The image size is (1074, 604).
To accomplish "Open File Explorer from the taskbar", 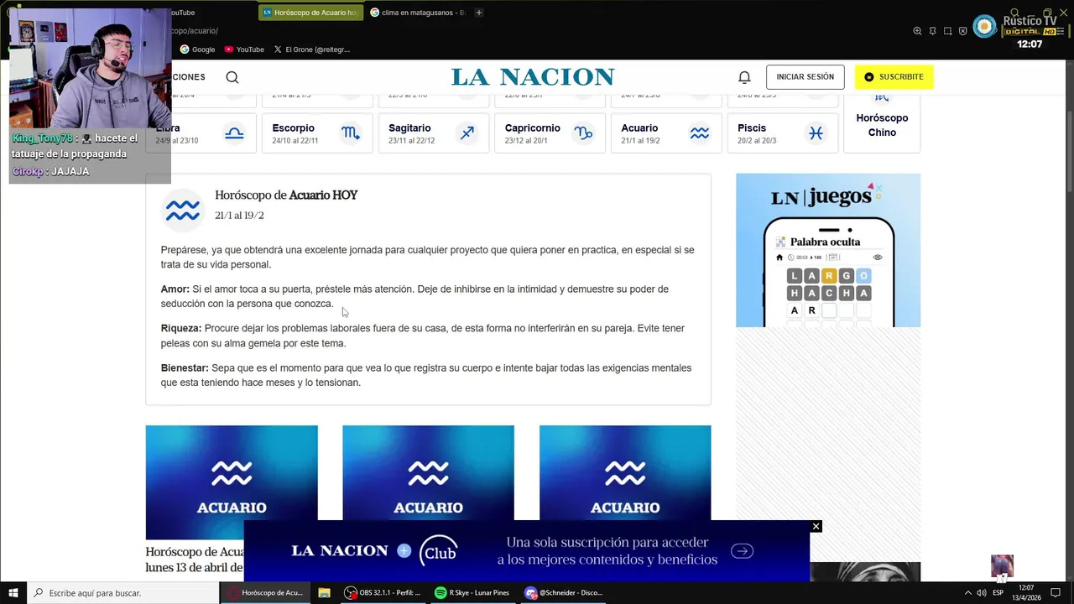I will pos(324,593).
